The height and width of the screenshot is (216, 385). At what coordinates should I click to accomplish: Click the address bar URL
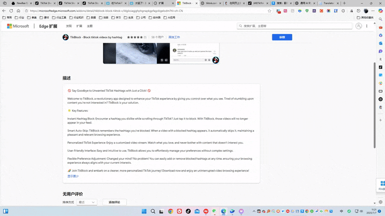(x=106, y=11)
